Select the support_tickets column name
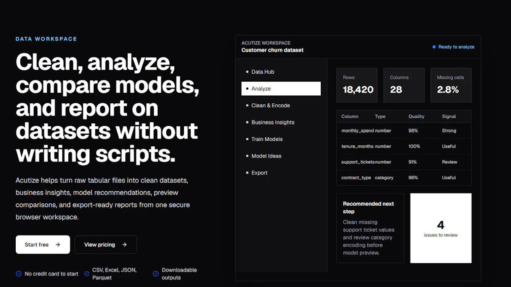This screenshot has width=511, height=287. [358, 162]
